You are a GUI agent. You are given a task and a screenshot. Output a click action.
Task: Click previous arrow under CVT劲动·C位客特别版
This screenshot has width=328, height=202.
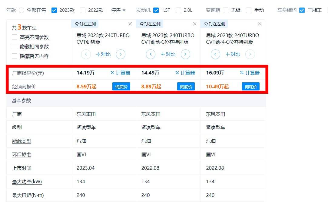click(x=151, y=54)
